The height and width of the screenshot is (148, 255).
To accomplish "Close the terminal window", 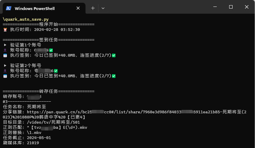I will [247, 7].
